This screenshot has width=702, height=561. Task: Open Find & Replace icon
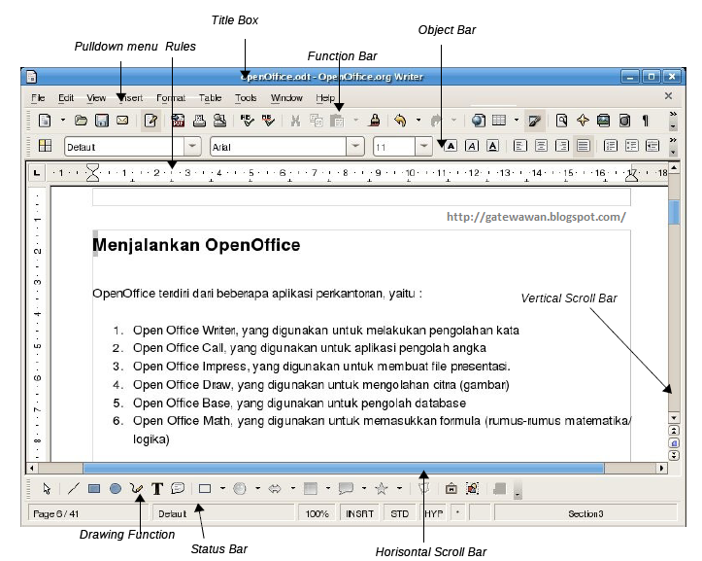561,121
